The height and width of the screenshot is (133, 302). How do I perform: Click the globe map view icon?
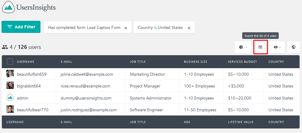pos(294,47)
